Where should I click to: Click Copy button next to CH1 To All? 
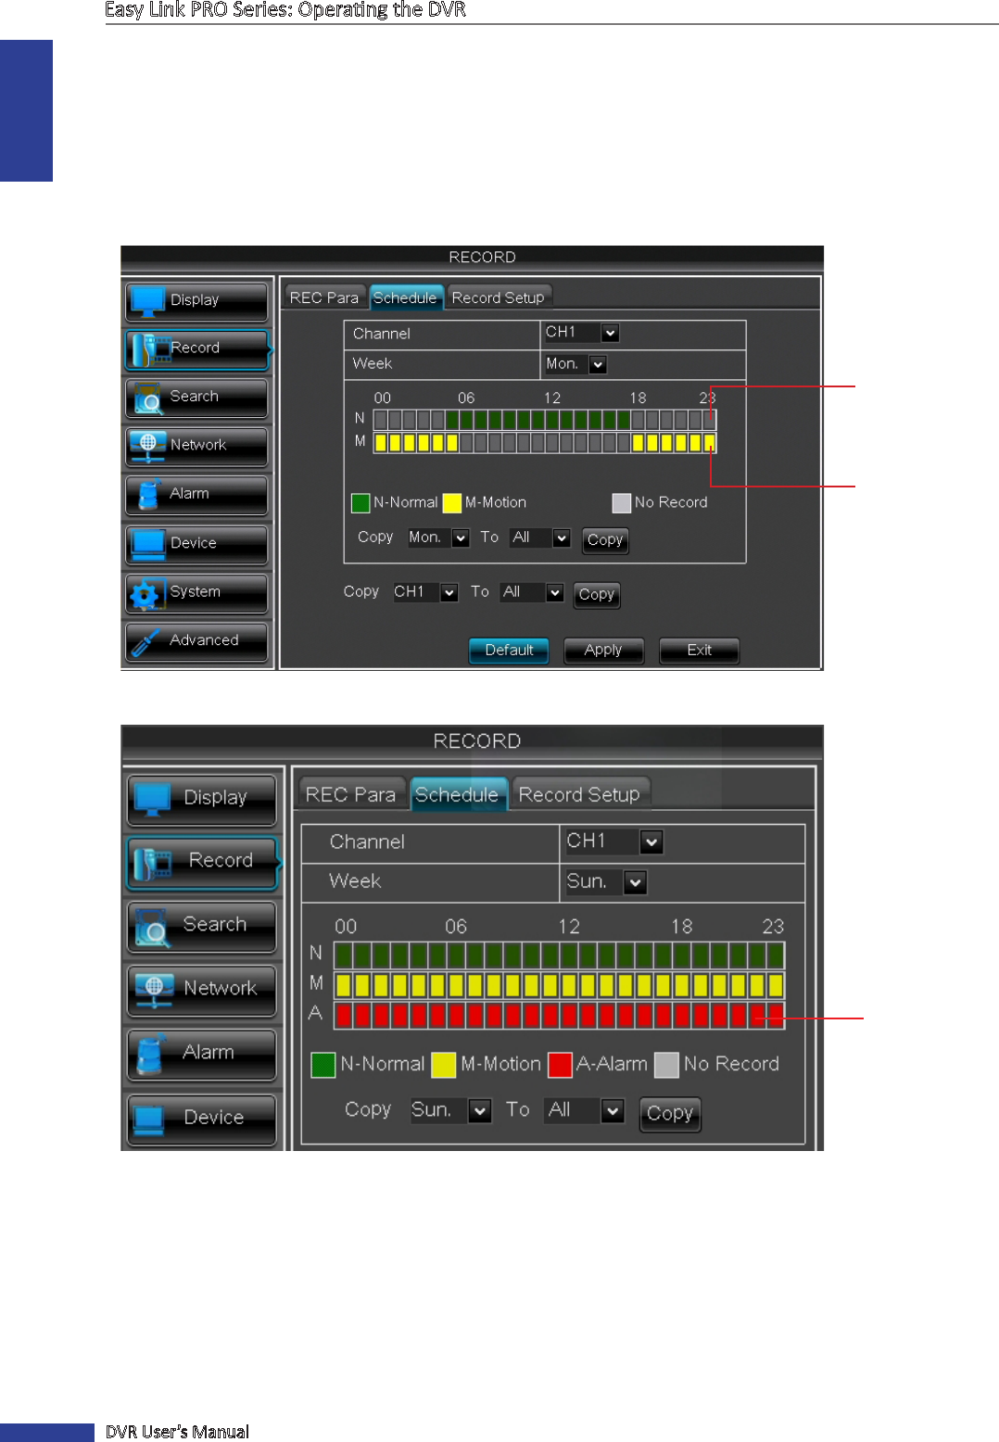(597, 595)
